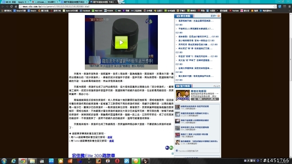Image resolution: width=292 pixels, height=164 pixels.
Task: Open the story recommended by 23,229 people
Action: point(195,113)
